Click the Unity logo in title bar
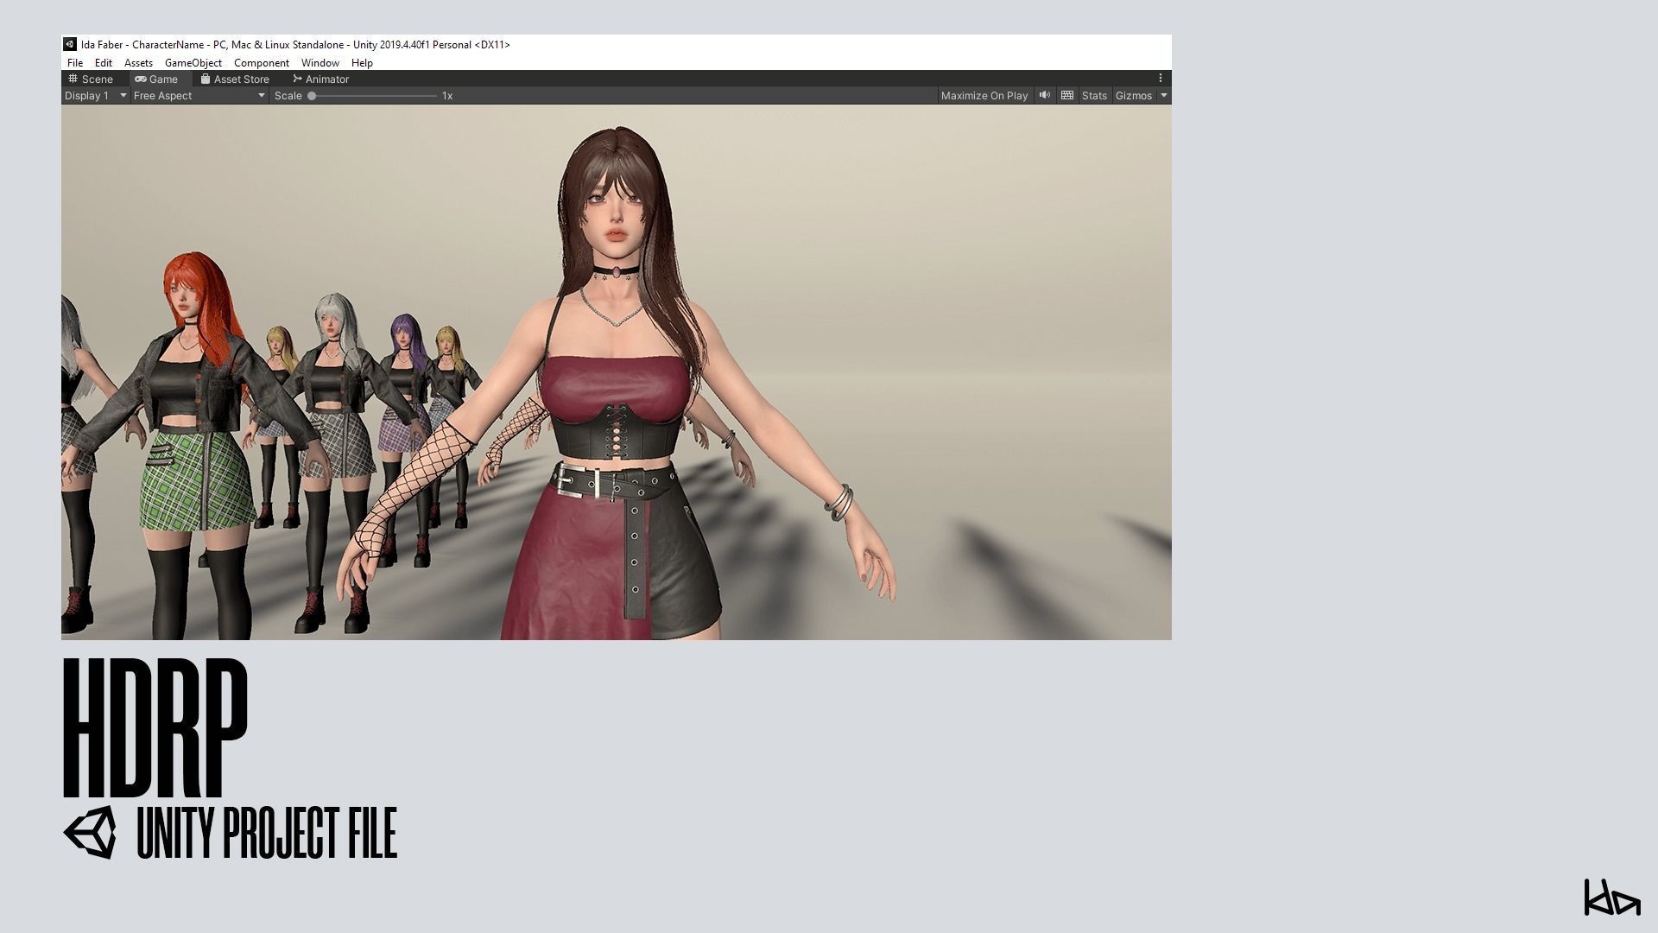The height and width of the screenshot is (933, 1658). 70,44
